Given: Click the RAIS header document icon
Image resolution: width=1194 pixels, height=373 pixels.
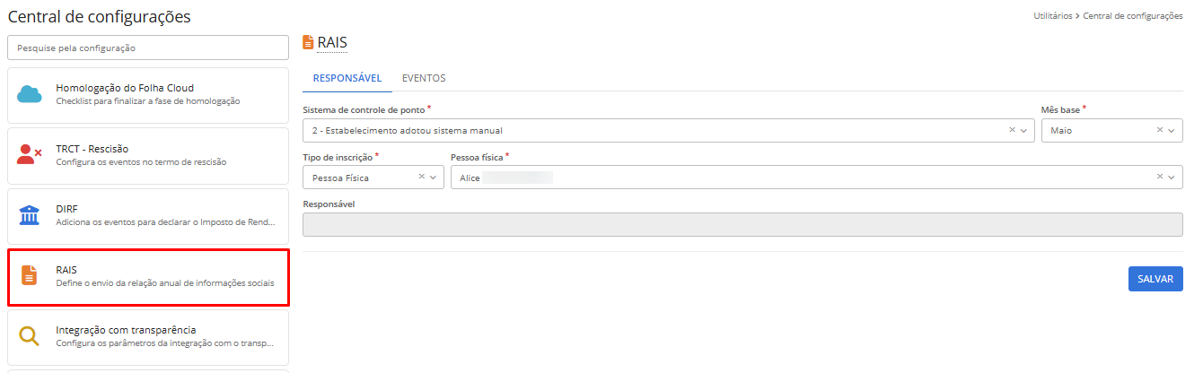Looking at the screenshot, I should coord(308,42).
